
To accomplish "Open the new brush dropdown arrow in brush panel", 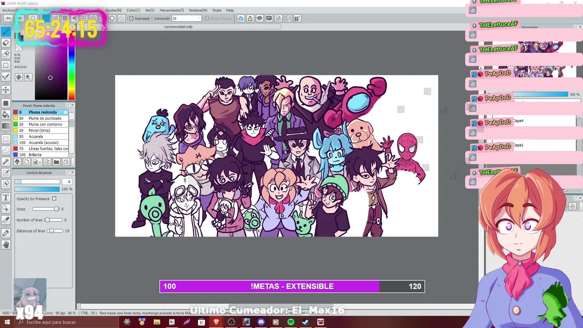I will pos(40,162).
